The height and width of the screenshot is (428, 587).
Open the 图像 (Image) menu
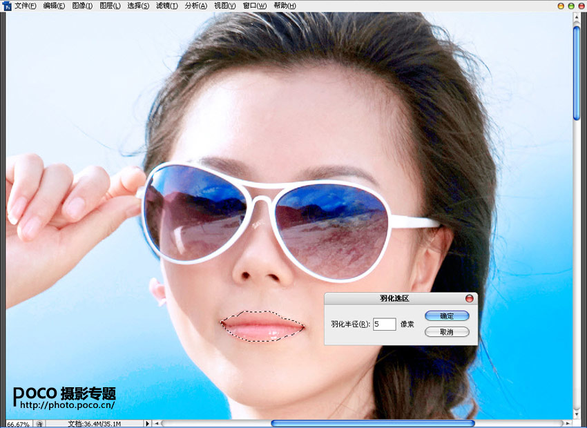tap(82, 6)
